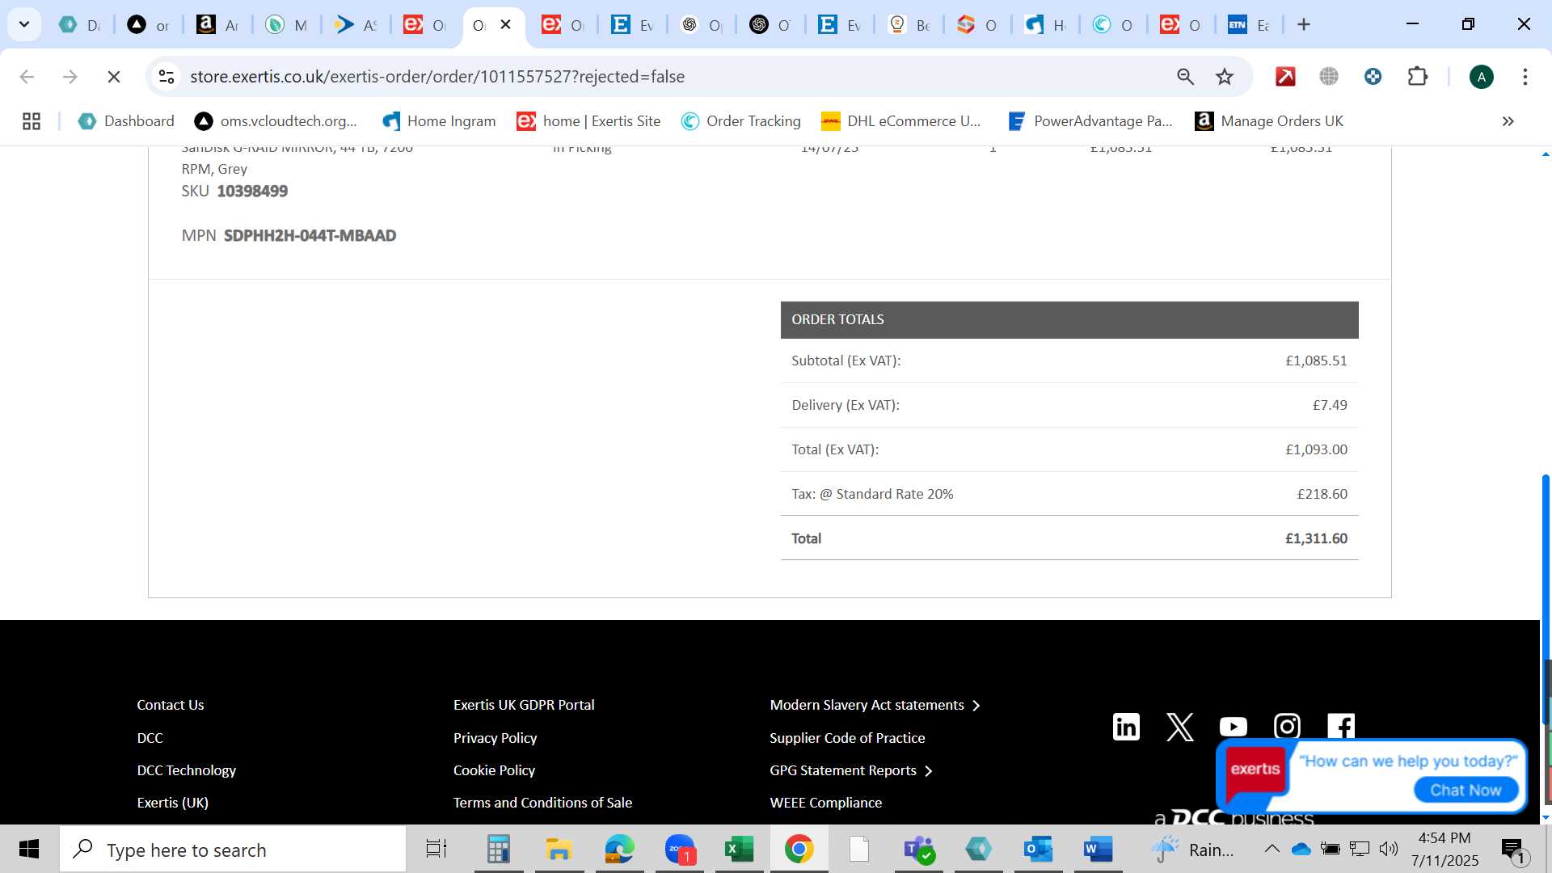Click the Contact Us footer link
Viewport: 1552px width, 873px height.
[x=170, y=705]
